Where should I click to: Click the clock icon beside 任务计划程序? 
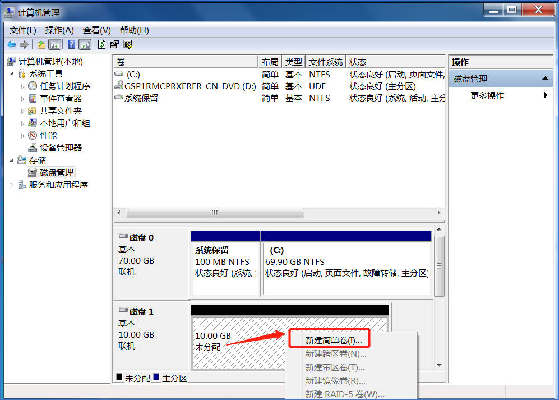pos(33,86)
